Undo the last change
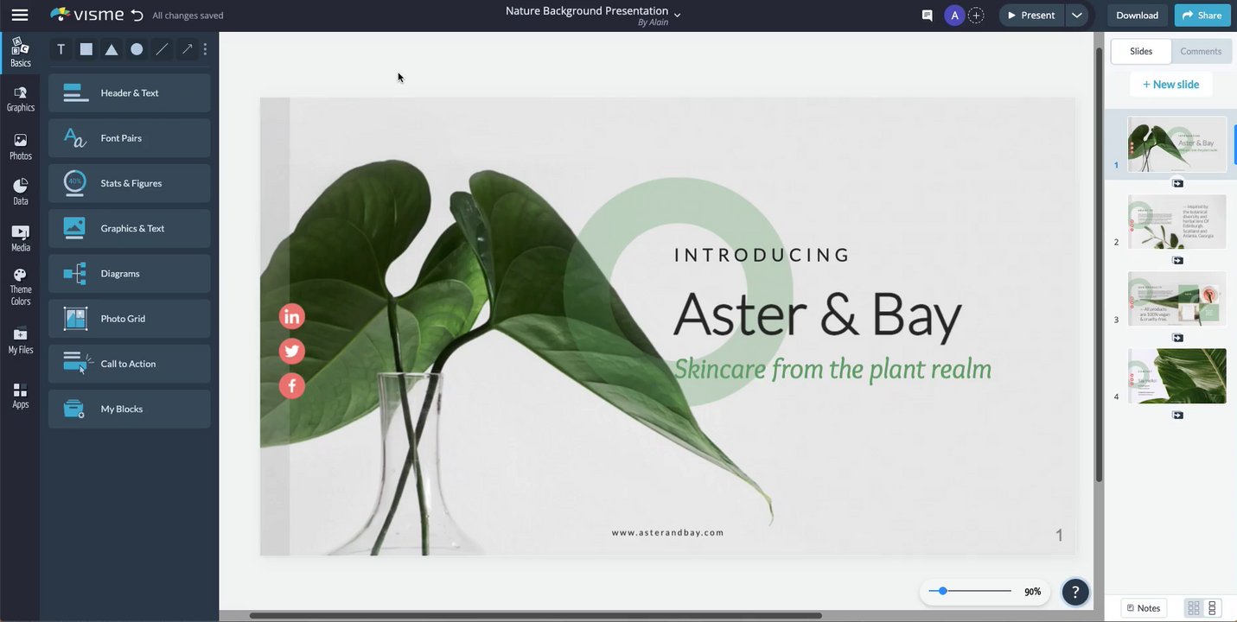 (x=137, y=15)
